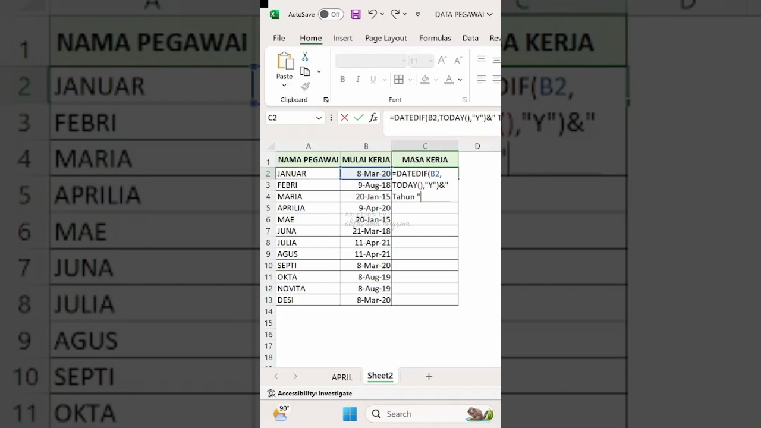The height and width of the screenshot is (428, 761).
Task: Open the Clipboard pane launcher
Action: tap(326, 100)
